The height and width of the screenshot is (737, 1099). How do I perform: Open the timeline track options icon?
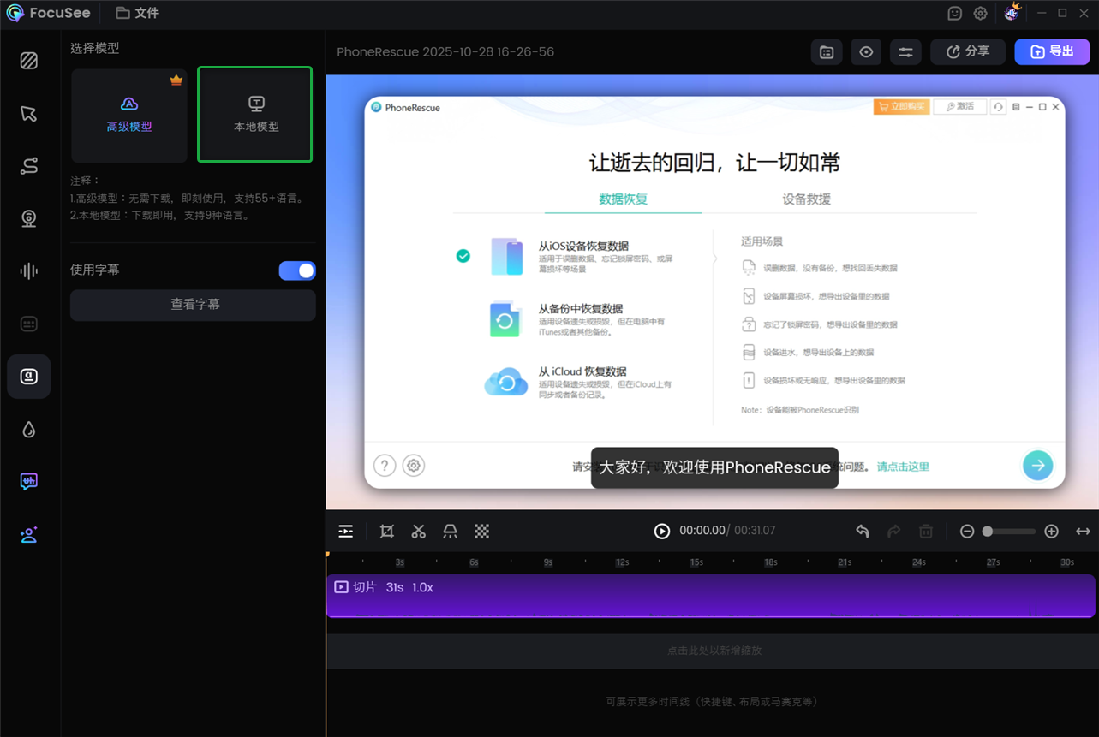pyautogui.click(x=346, y=532)
